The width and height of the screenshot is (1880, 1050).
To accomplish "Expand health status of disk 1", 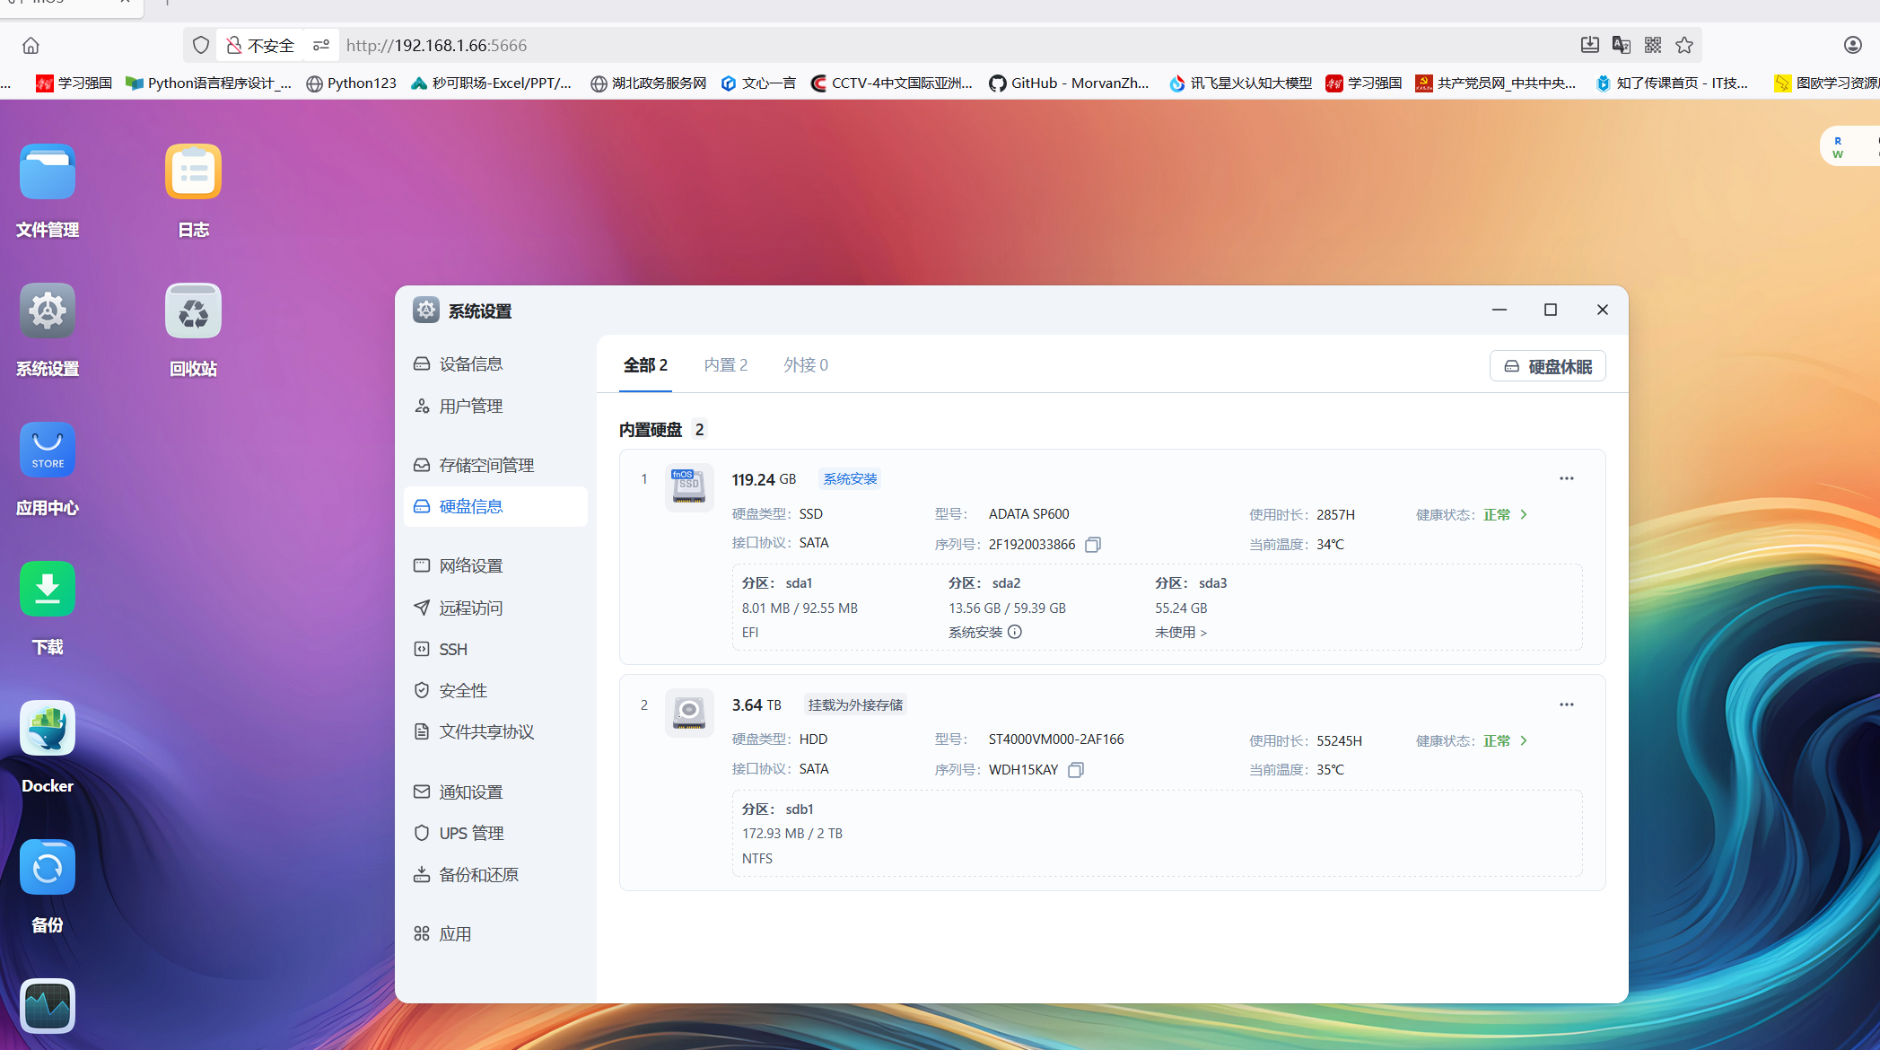I will [x=1524, y=514].
